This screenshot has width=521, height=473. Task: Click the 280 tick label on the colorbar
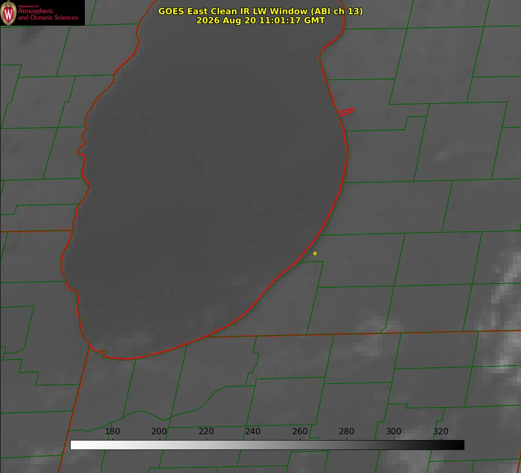347,431
